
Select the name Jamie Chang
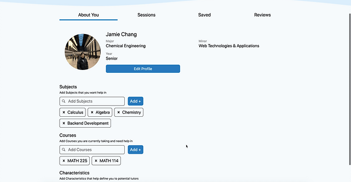tap(121, 35)
